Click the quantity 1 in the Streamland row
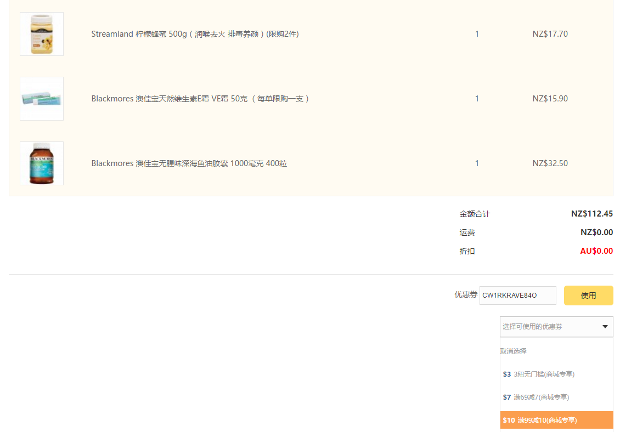The image size is (620, 432). coord(477,34)
